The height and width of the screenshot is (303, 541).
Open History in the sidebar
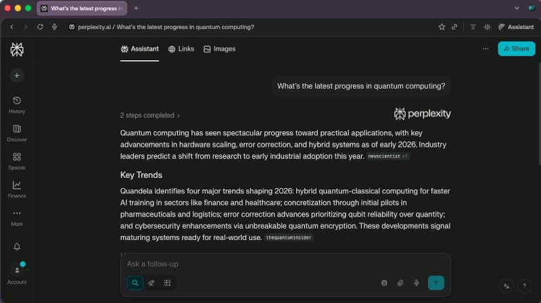click(16, 105)
